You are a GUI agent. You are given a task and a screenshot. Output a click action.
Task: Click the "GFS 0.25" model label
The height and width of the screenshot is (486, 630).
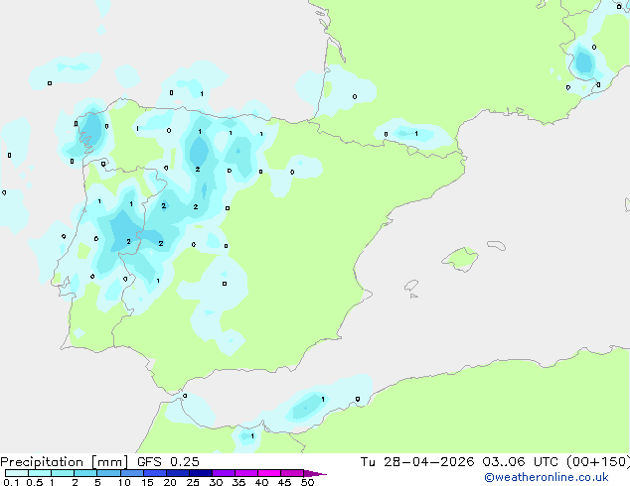[x=168, y=462]
